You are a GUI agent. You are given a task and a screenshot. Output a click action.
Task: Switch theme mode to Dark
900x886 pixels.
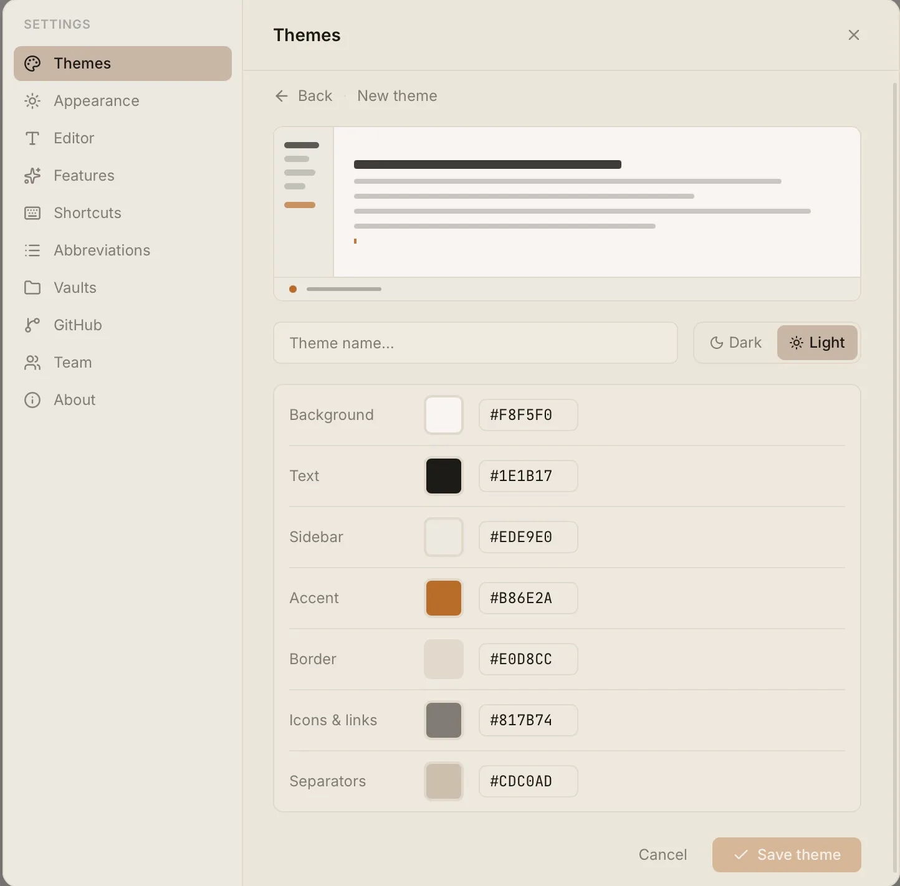pyautogui.click(x=736, y=343)
